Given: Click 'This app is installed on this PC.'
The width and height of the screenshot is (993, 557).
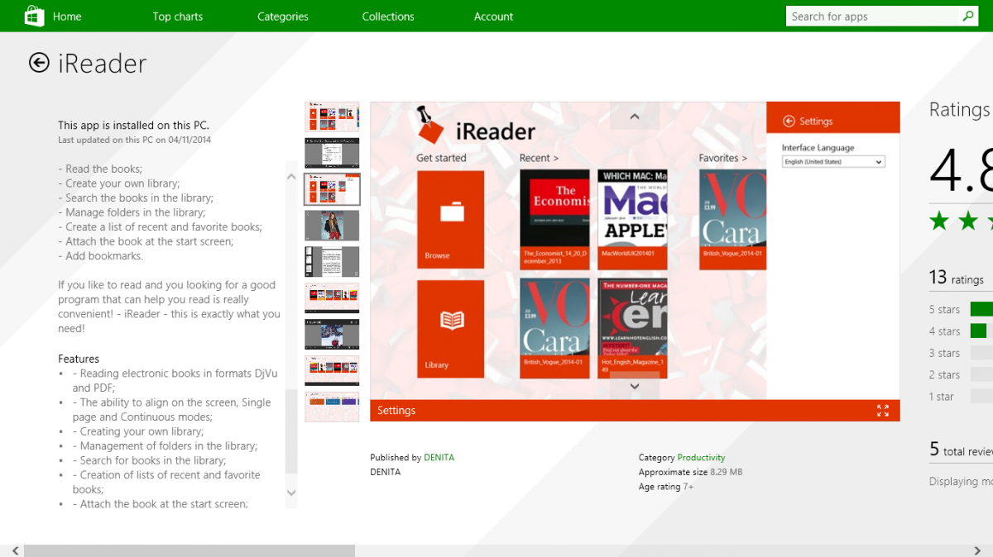Looking at the screenshot, I should pyautogui.click(x=134, y=126).
